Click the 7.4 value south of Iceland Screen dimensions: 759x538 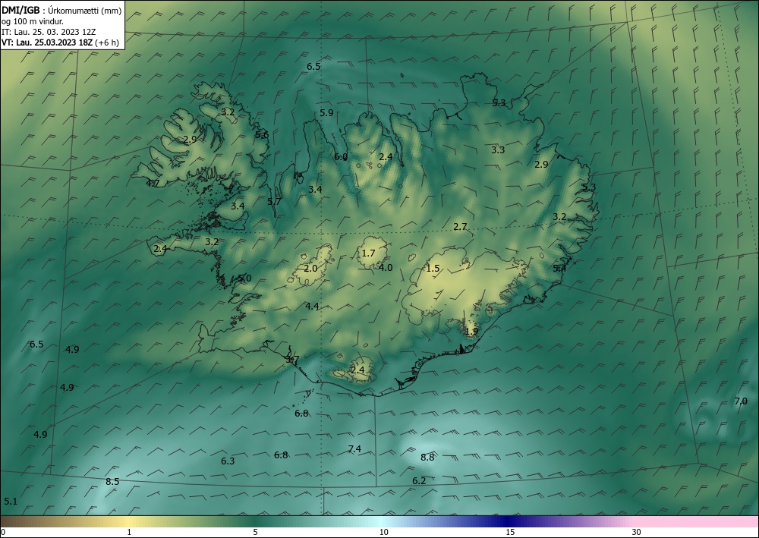coord(354,449)
